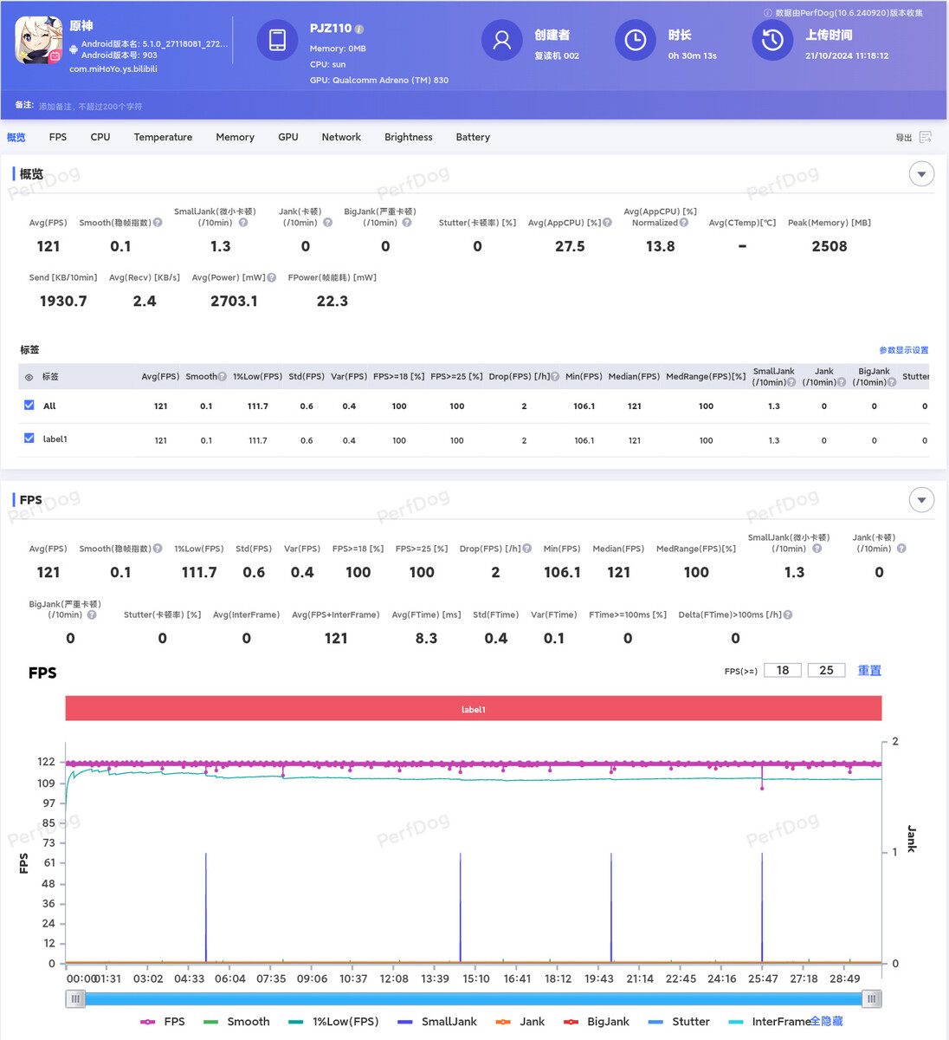The height and width of the screenshot is (1040, 949).
Task: Click help icon beside BigJank in FPS section
Action: 92,615
